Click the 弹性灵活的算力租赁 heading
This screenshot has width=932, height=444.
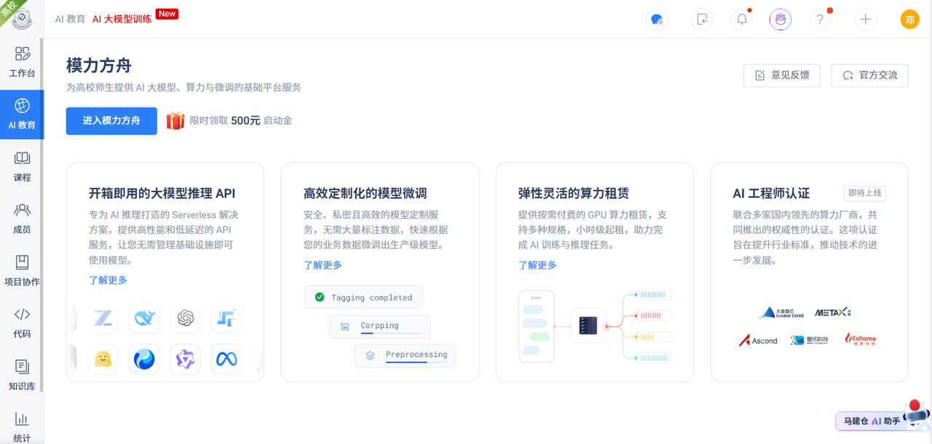pos(574,194)
